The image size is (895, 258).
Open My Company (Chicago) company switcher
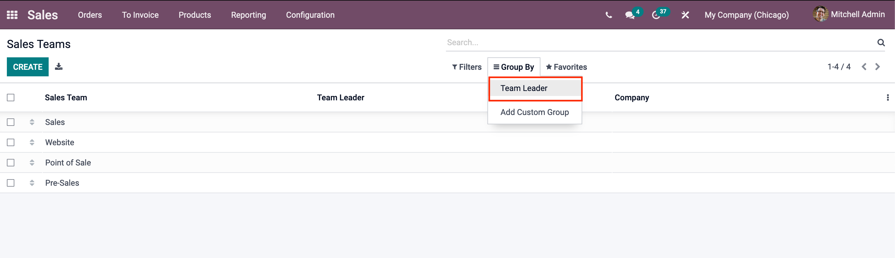click(747, 15)
